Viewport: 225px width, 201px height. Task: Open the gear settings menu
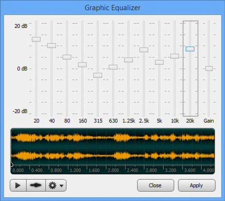pos(52,185)
